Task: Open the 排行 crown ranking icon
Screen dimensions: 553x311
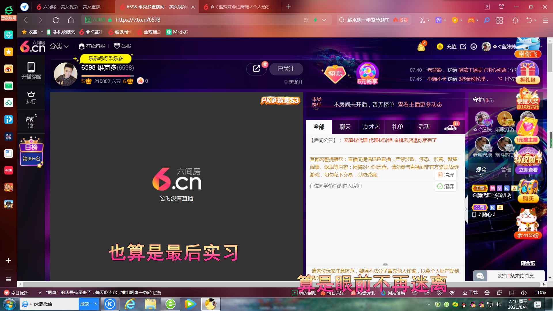Action: pos(31,97)
